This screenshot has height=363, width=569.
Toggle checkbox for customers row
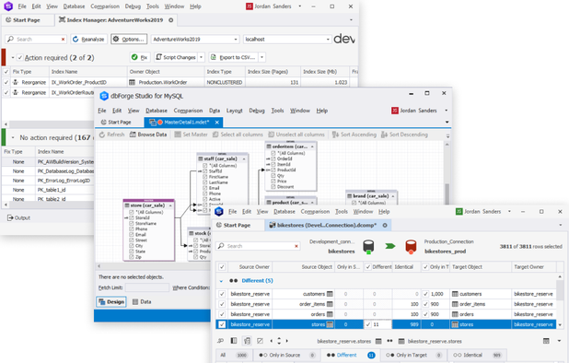click(222, 294)
